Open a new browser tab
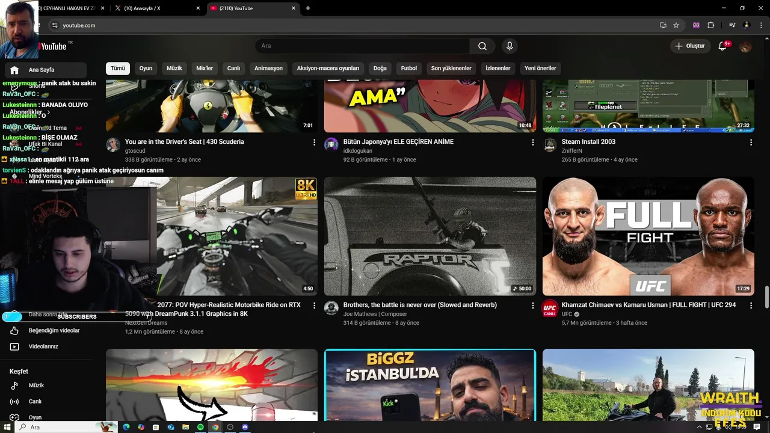The width and height of the screenshot is (770, 433). pyautogui.click(x=308, y=8)
